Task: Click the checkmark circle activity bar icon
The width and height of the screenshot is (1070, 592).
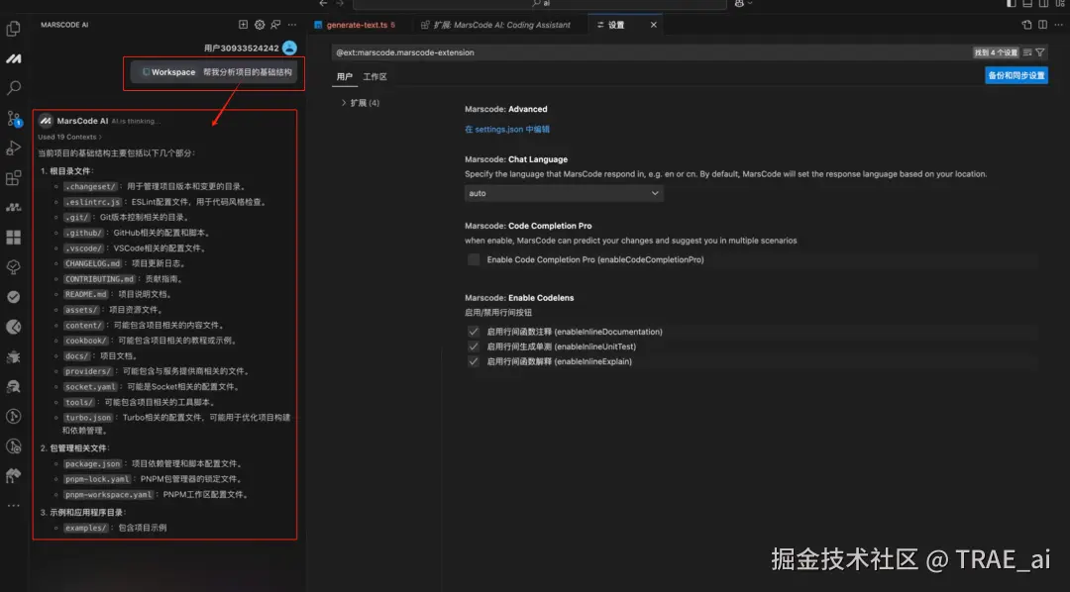Action: point(13,297)
